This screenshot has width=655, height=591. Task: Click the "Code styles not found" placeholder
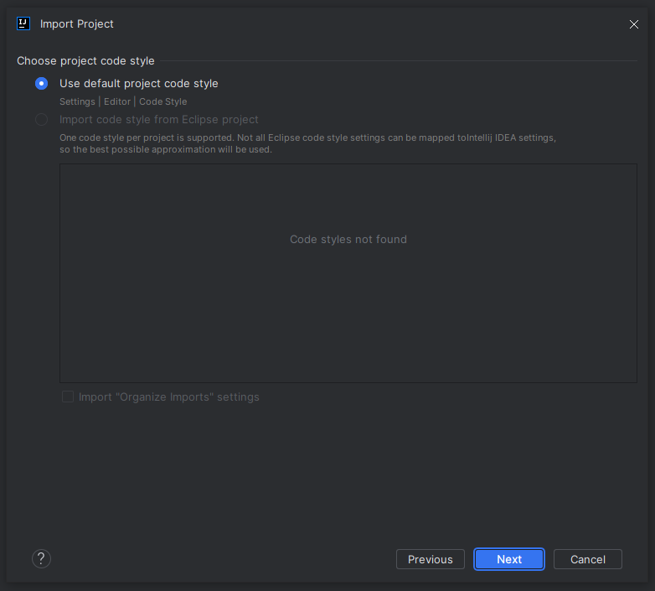pyautogui.click(x=348, y=240)
